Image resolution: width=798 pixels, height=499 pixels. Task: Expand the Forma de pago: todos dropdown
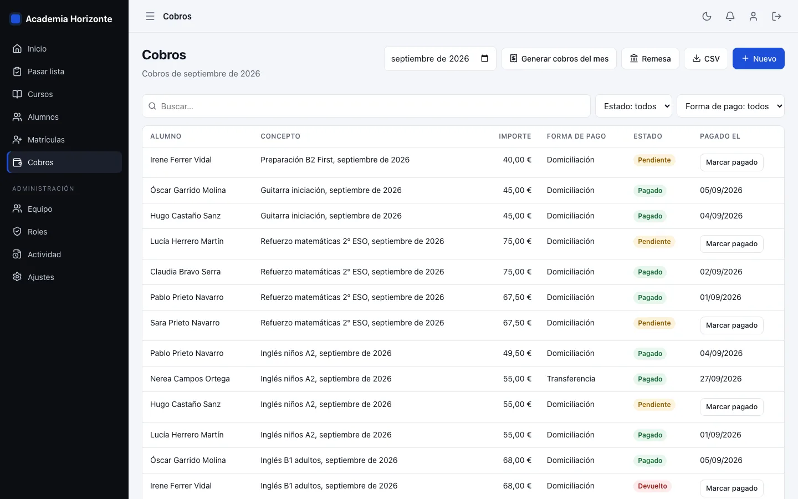(x=730, y=106)
